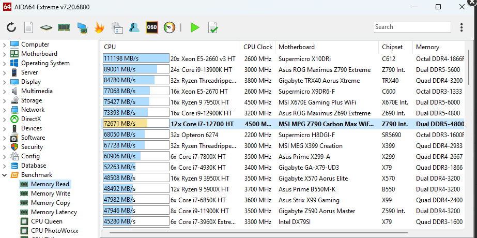Screen dimensions: 477x238
Task: Select the highlighted 72671 MB/s result bar
Action: (136, 124)
